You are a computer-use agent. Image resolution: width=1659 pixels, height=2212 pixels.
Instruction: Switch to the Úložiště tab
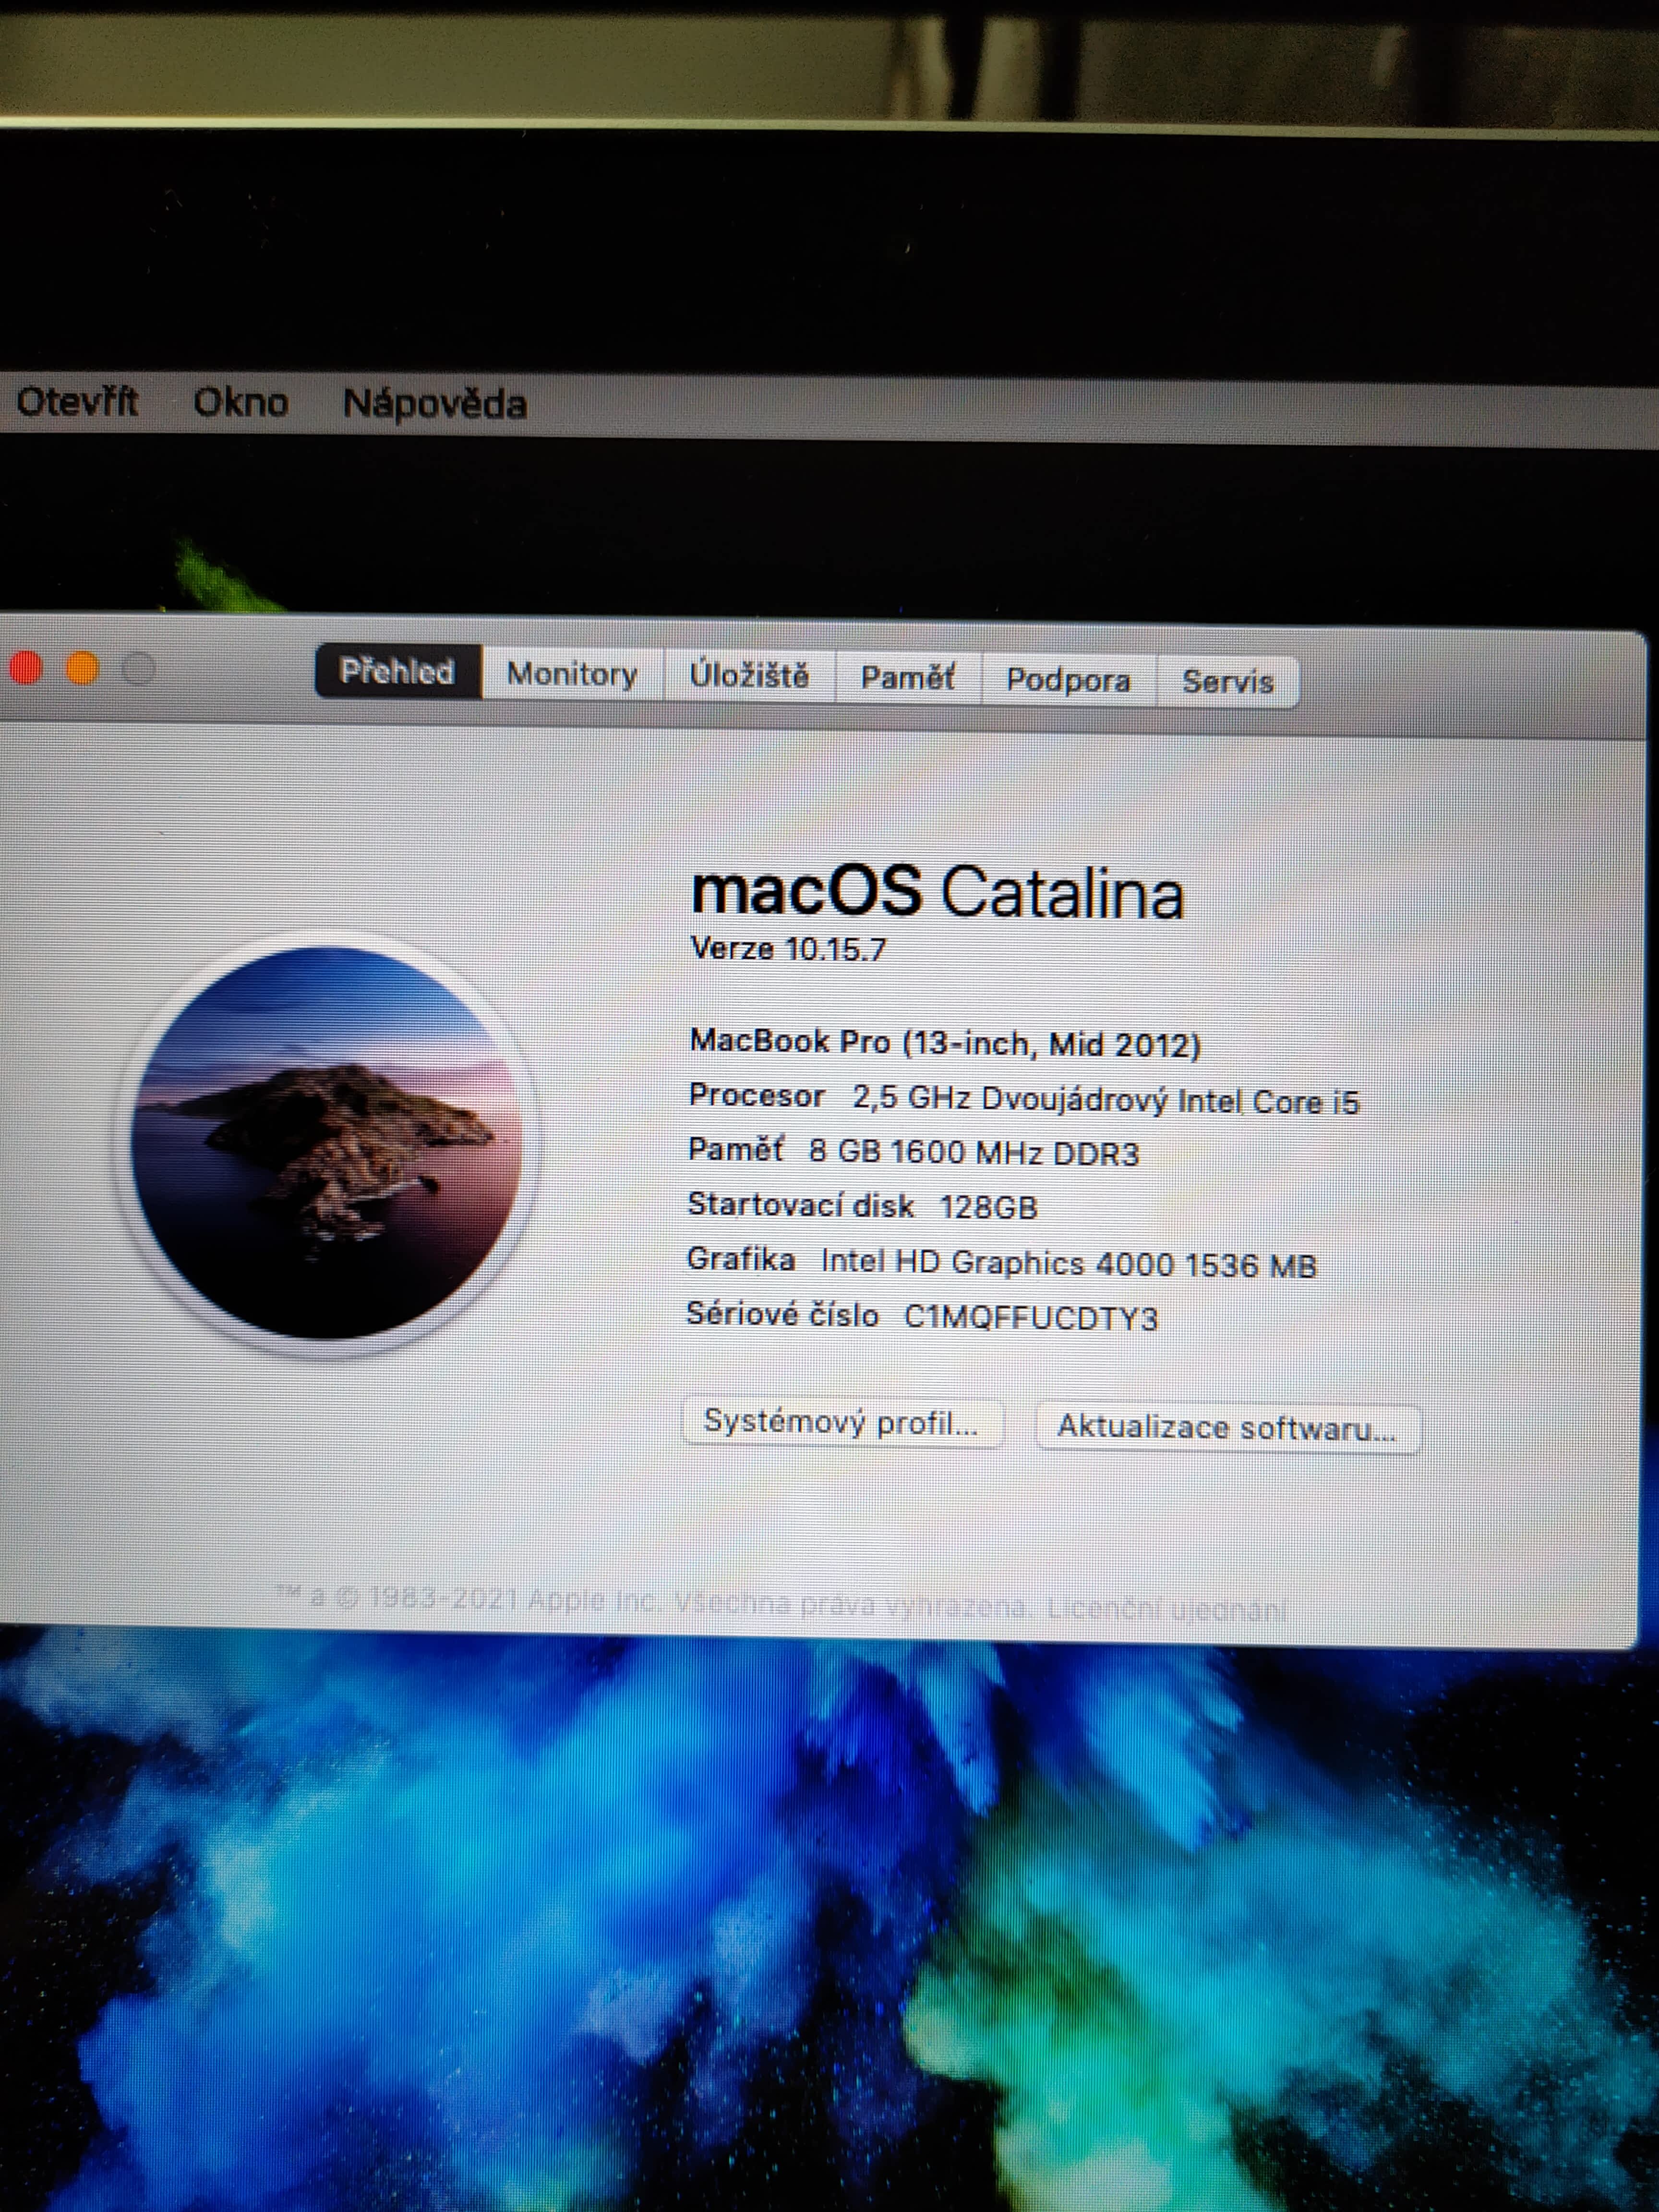point(749,676)
